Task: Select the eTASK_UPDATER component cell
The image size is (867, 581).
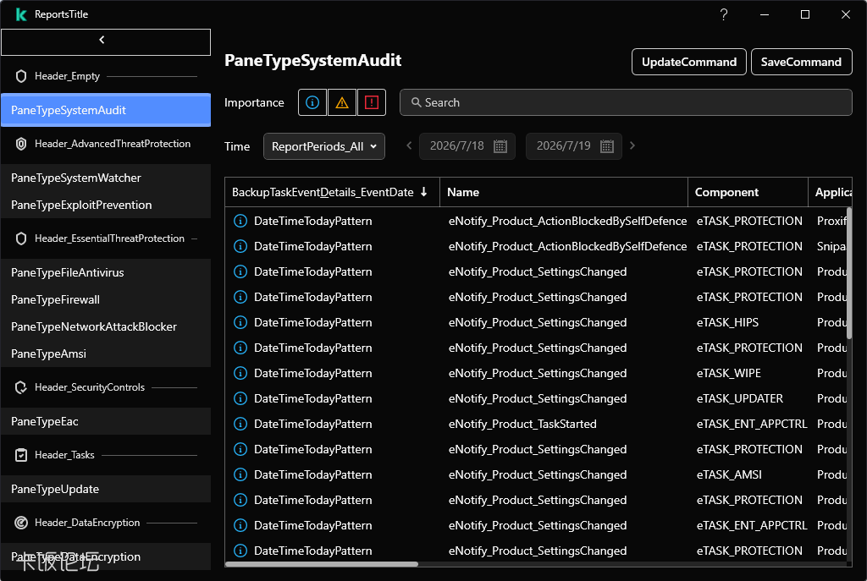Action: 740,398
